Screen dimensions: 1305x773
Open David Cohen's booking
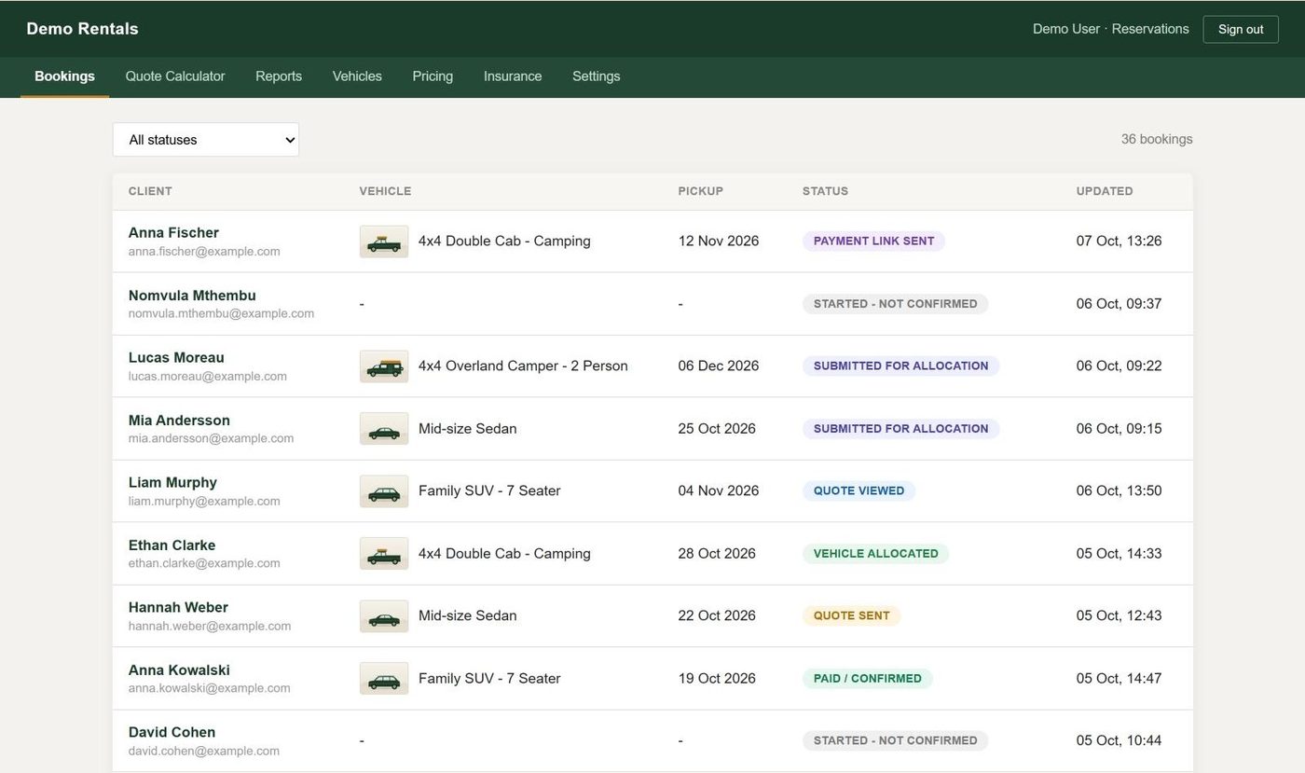tap(652, 741)
